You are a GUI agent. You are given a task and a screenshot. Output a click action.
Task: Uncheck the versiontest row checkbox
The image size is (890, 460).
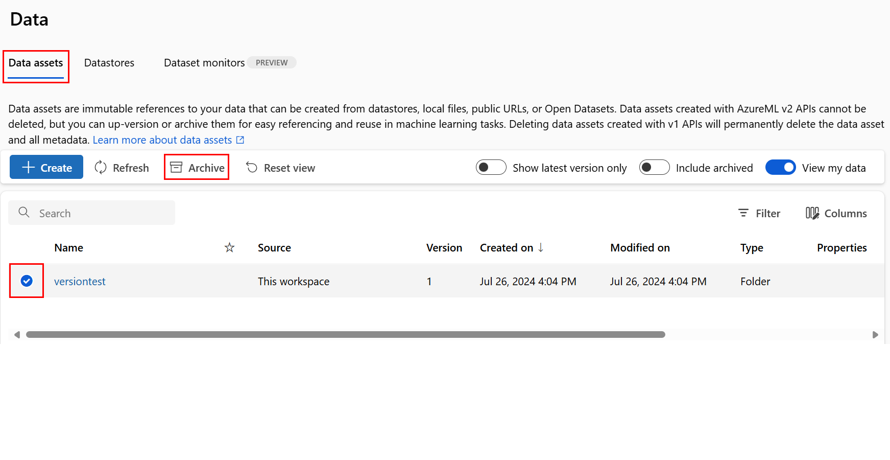[x=26, y=281]
